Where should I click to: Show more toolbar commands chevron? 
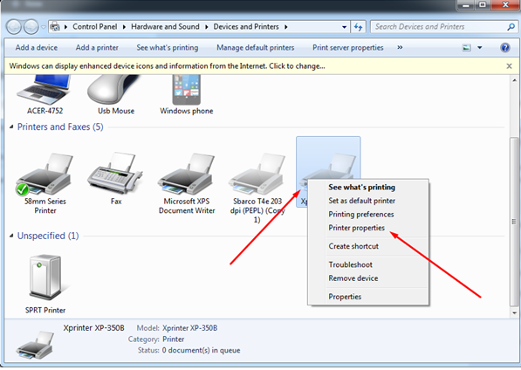(x=400, y=48)
